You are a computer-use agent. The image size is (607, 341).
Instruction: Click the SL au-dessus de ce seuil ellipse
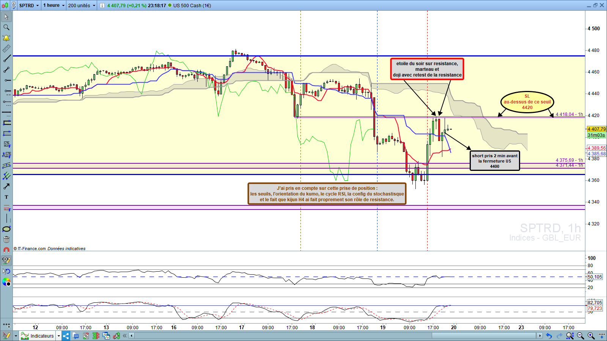tap(527, 102)
